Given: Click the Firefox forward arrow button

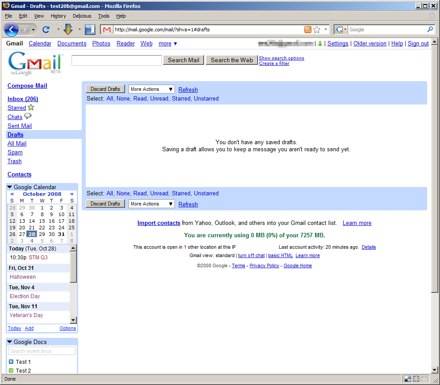Looking at the screenshot, I should 25,30.
